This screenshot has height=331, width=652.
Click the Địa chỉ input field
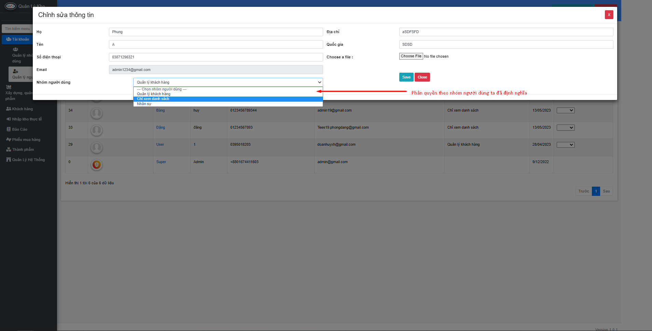[506, 32]
